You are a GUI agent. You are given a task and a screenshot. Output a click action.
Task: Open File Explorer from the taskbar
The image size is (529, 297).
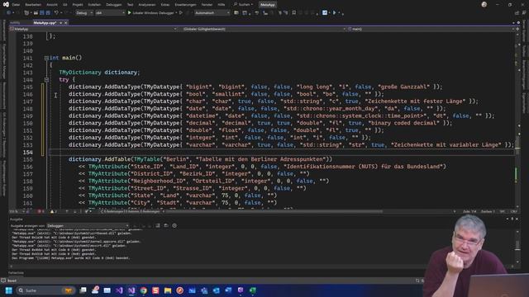(168, 290)
